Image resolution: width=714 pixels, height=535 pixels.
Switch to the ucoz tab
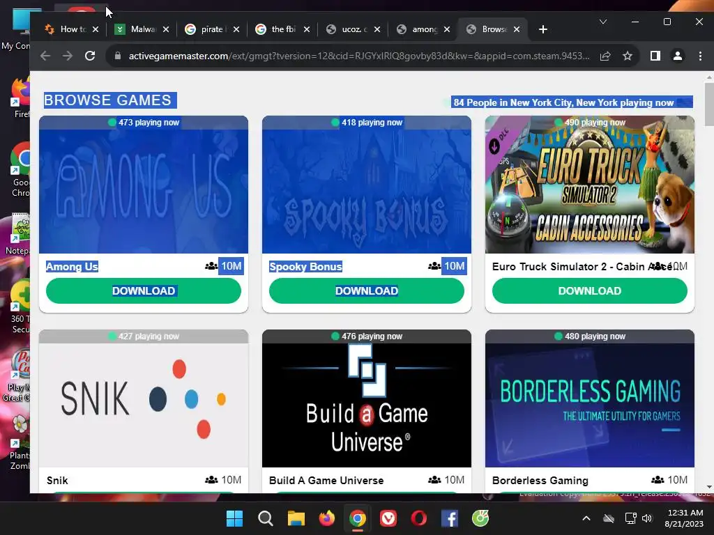tap(347, 29)
